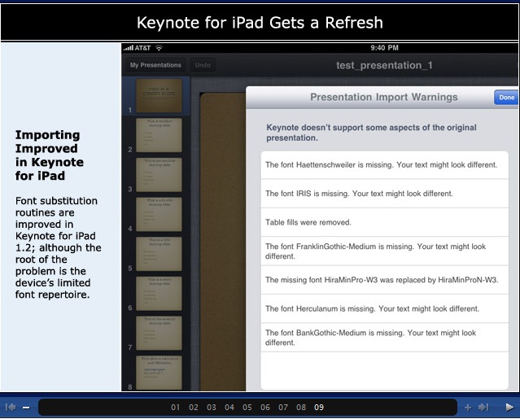520x419 pixels.
Task: Select the HiraMinPro-W3 replaced warning
Action: click(x=384, y=280)
